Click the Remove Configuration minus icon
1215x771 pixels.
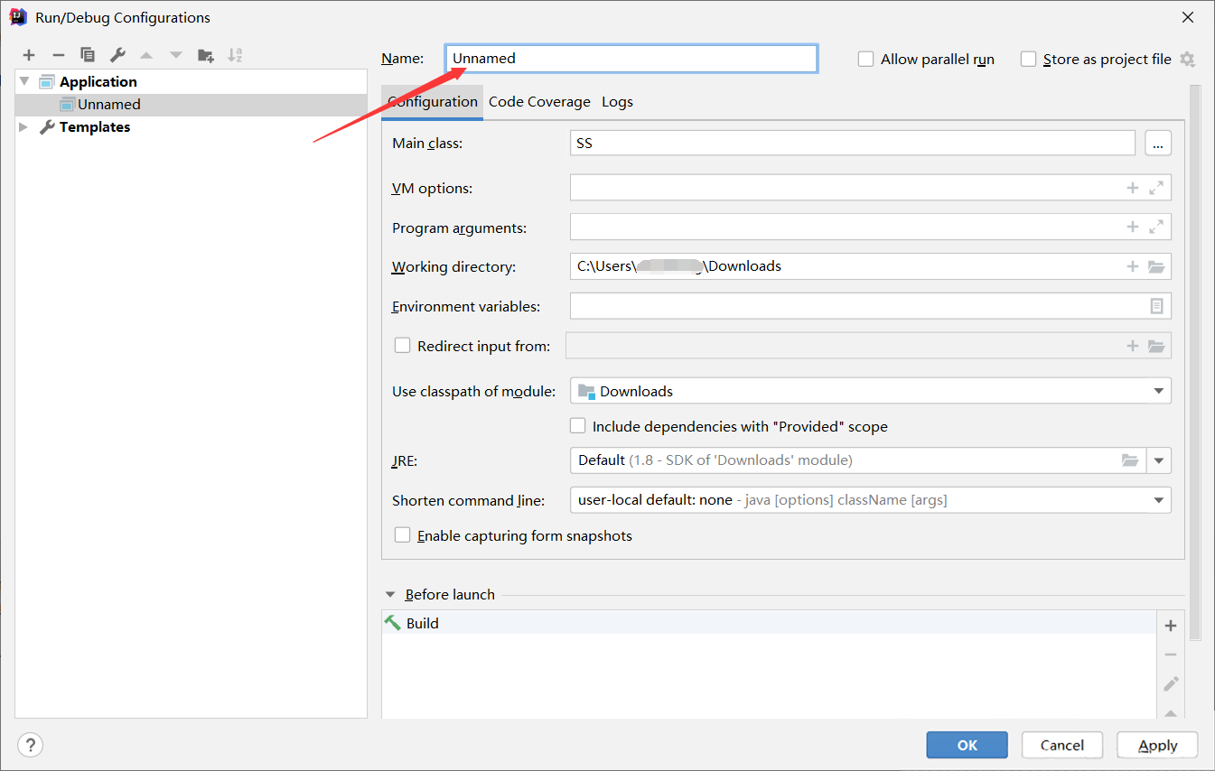click(x=58, y=55)
